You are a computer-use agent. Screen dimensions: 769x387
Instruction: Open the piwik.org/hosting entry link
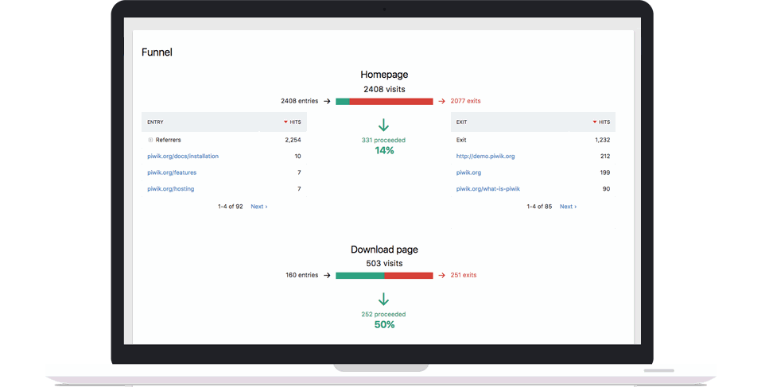point(171,189)
